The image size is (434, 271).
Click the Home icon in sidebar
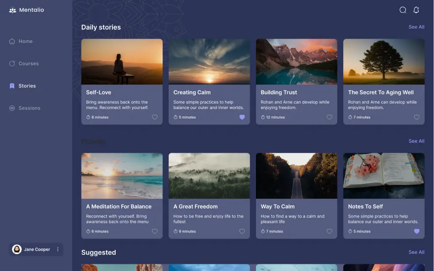point(12,41)
